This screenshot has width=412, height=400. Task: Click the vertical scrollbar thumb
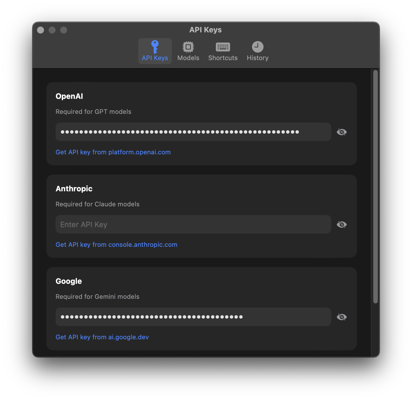376,187
